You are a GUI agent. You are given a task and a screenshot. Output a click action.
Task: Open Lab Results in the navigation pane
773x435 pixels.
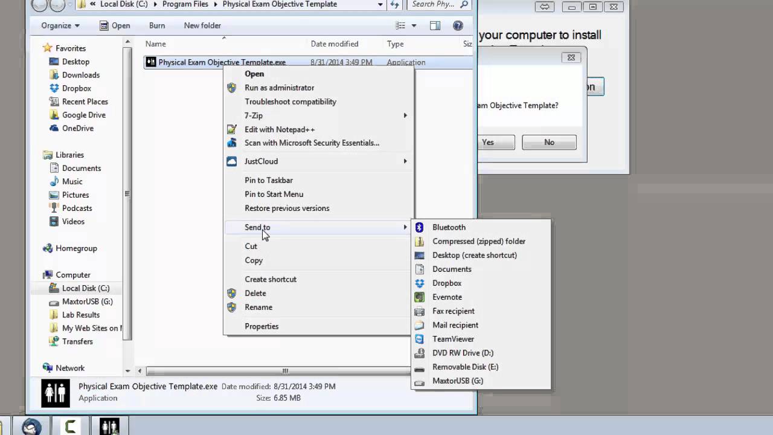click(x=81, y=315)
